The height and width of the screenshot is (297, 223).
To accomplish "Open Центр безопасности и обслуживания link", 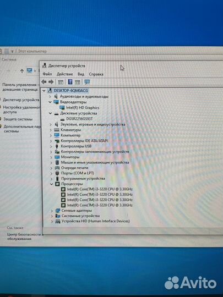I will tap(25, 237).
